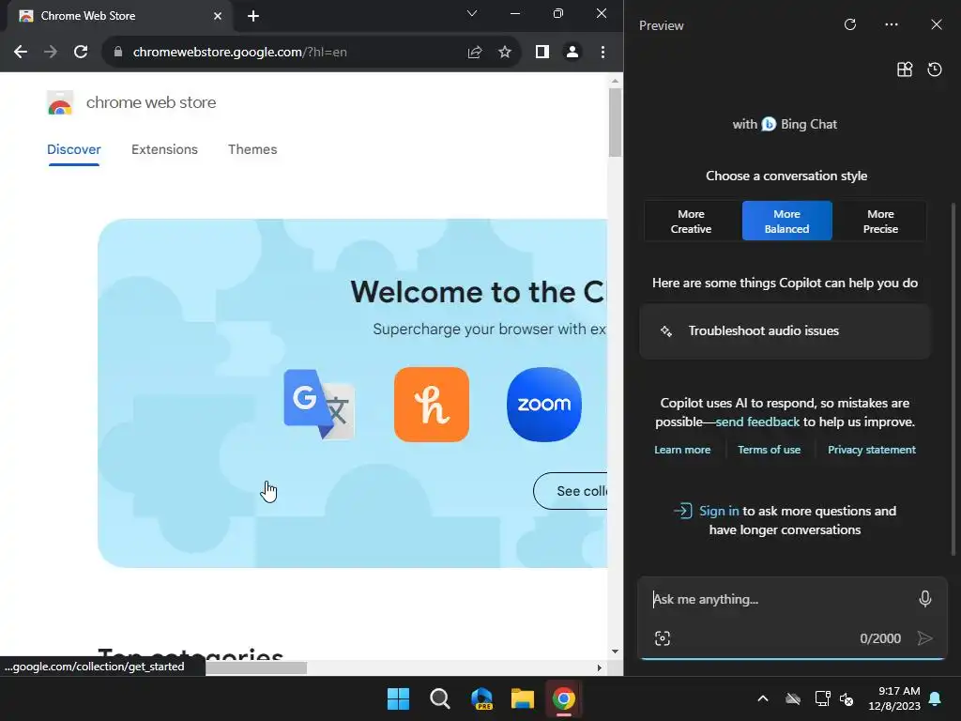
Task: Open File Explorer from taskbar
Action: coord(523,698)
